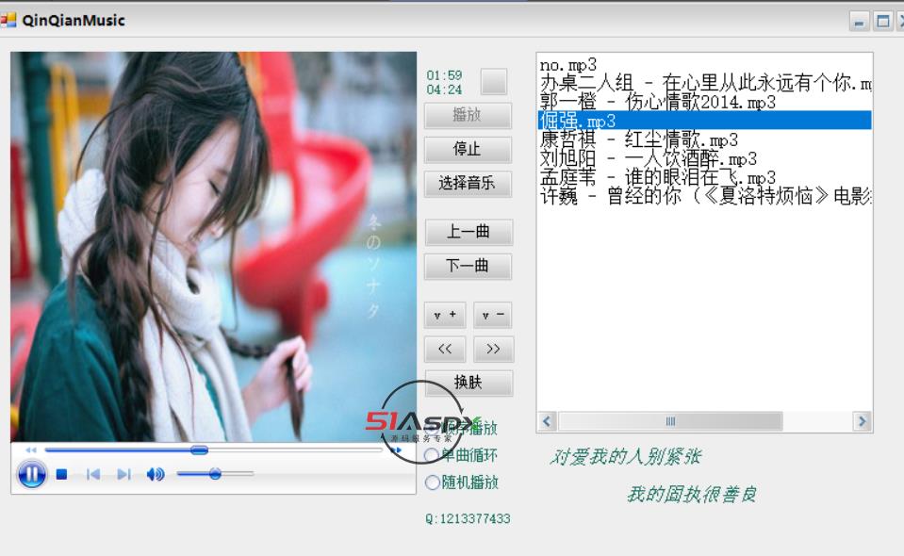Skip to previous track in player bar

coord(92,474)
